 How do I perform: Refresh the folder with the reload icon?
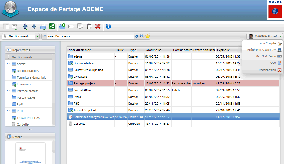137,36
